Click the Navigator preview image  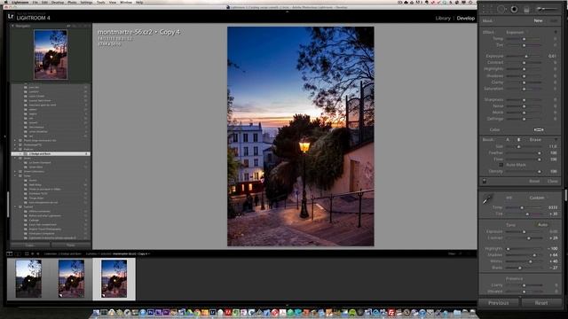[51, 55]
